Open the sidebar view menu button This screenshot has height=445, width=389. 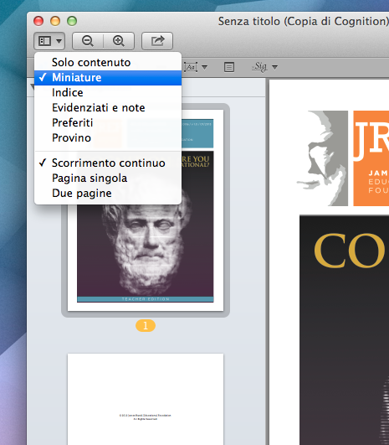coord(49,41)
